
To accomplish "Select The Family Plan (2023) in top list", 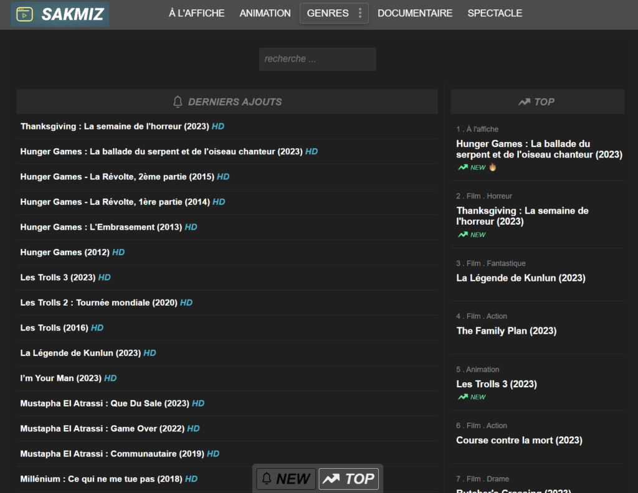I will (506, 331).
